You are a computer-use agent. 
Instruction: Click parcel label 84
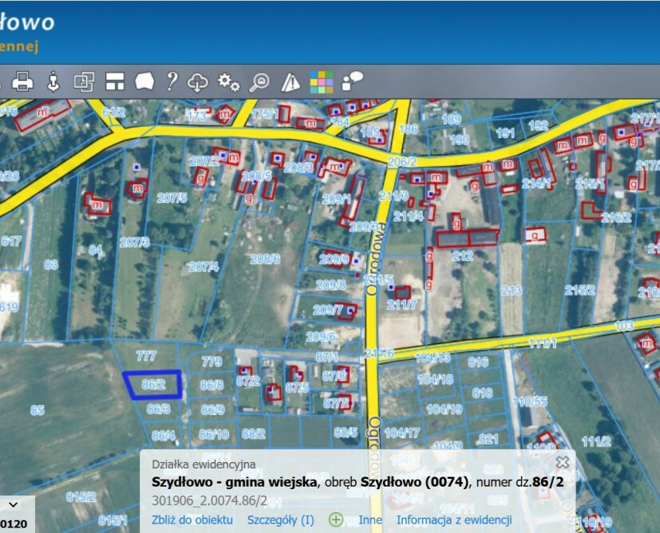pyautogui.click(x=96, y=250)
